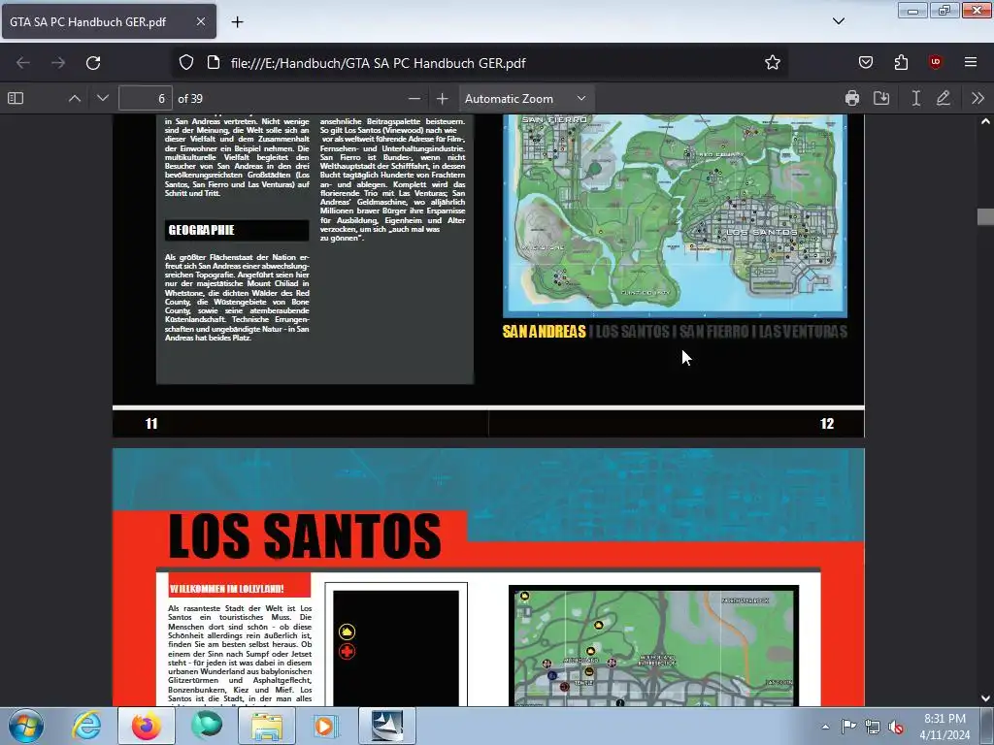The width and height of the screenshot is (994, 745).
Task: Open Windows Explorer folder from taskbar
Action: pyautogui.click(x=267, y=726)
